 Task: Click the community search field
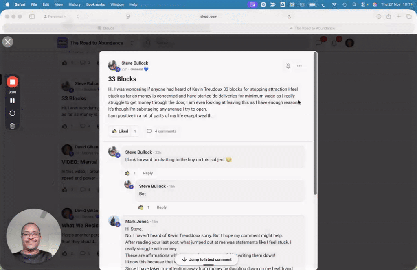point(226,43)
